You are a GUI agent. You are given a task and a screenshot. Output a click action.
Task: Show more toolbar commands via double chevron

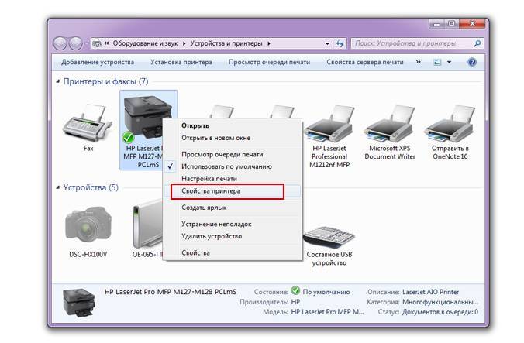[x=419, y=62]
